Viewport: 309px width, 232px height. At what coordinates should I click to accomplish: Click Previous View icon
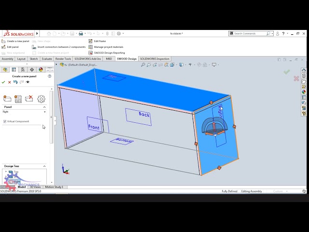[154, 65]
